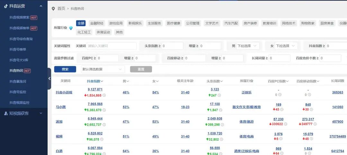
Task: Select the 体育运动 industry filter
Action: point(103,32)
